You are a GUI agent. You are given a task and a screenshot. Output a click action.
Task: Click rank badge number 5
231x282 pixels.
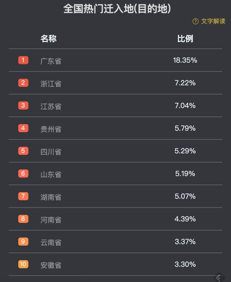click(x=23, y=151)
